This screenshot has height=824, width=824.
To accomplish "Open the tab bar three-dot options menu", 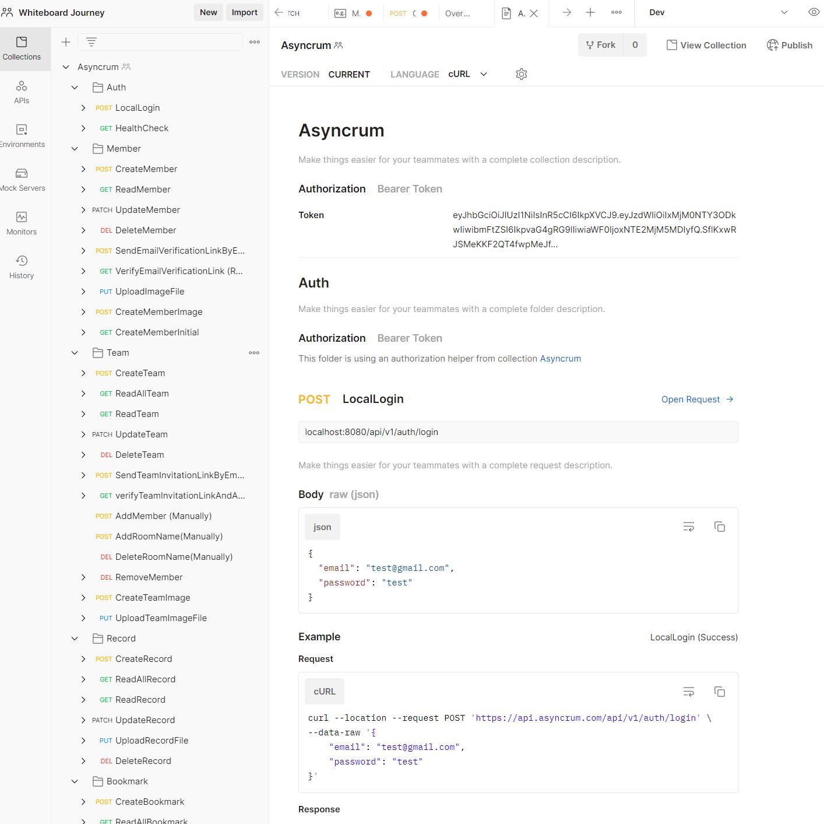I will [617, 12].
